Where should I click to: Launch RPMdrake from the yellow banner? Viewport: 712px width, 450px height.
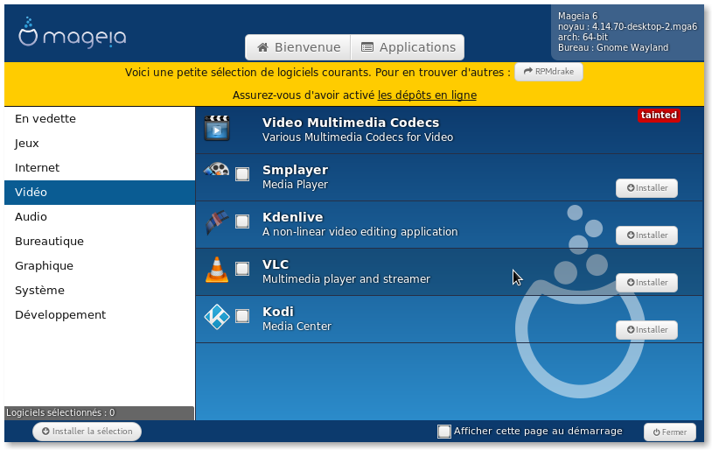(x=548, y=72)
